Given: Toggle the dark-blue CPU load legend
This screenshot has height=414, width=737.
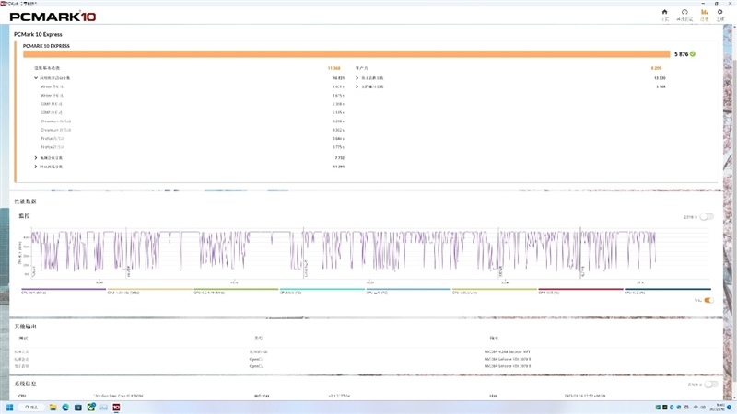Looking at the screenshot, I should click(x=667, y=291).
